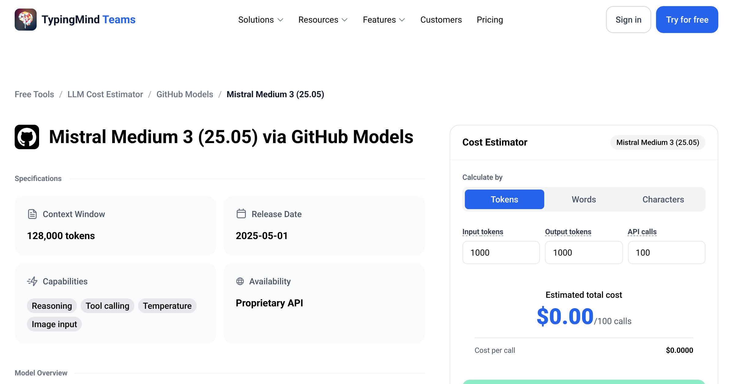
Task: Click the Mistral Medium 3 (25.05) breadcrumb text
Action: 275,94
